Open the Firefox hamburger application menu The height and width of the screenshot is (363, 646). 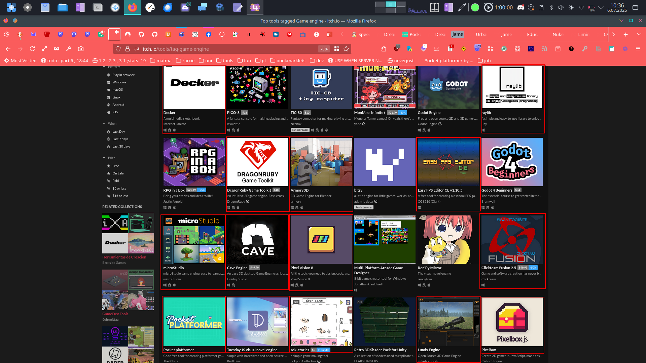638,49
